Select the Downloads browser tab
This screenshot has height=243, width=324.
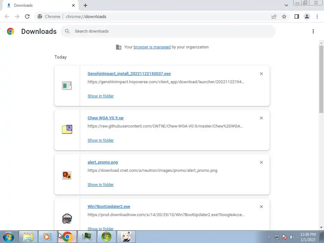40,5
